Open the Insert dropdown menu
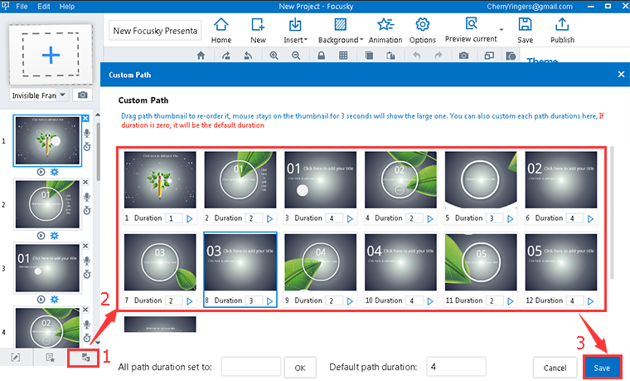Screen dimensions: 630x381 pyautogui.click(x=293, y=39)
